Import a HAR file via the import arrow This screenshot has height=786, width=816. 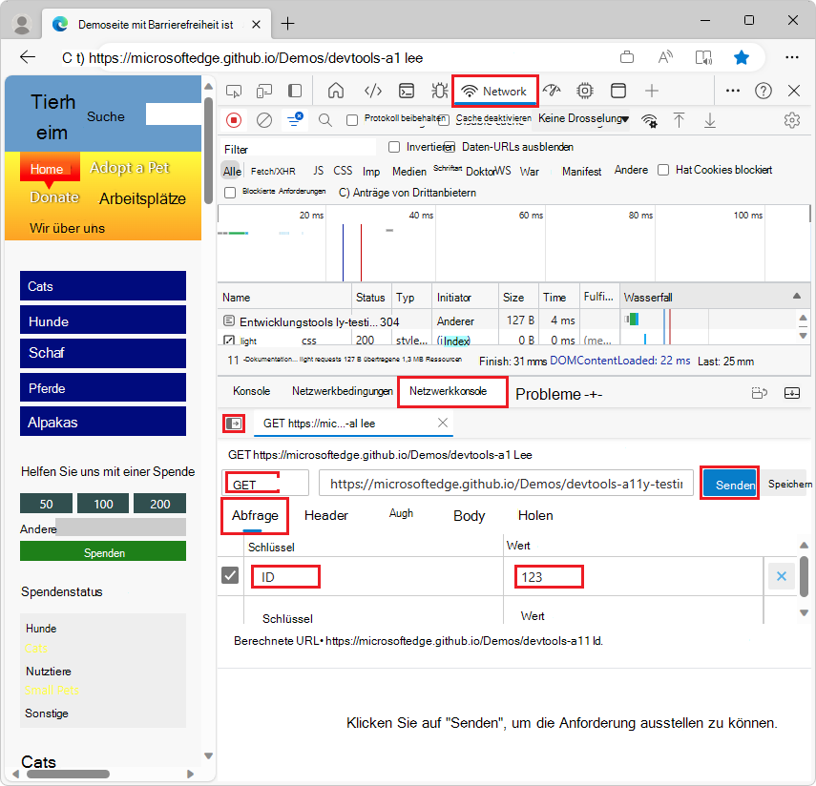coord(680,120)
